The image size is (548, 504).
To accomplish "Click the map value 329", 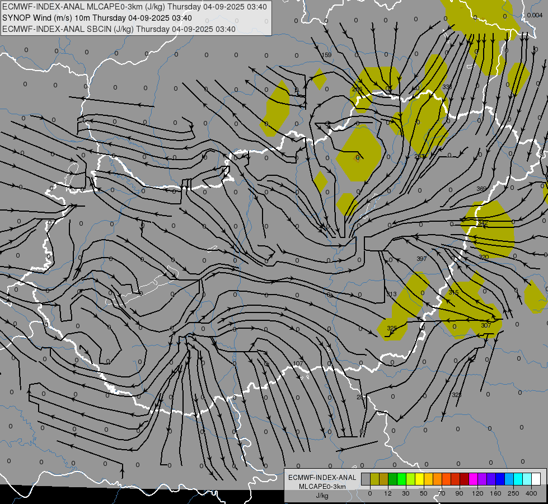I will tap(456, 395).
